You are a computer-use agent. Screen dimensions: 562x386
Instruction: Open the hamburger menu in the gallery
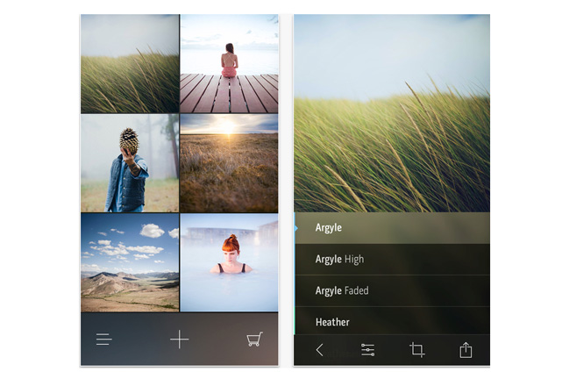pyautogui.click(x=104, y=340)
